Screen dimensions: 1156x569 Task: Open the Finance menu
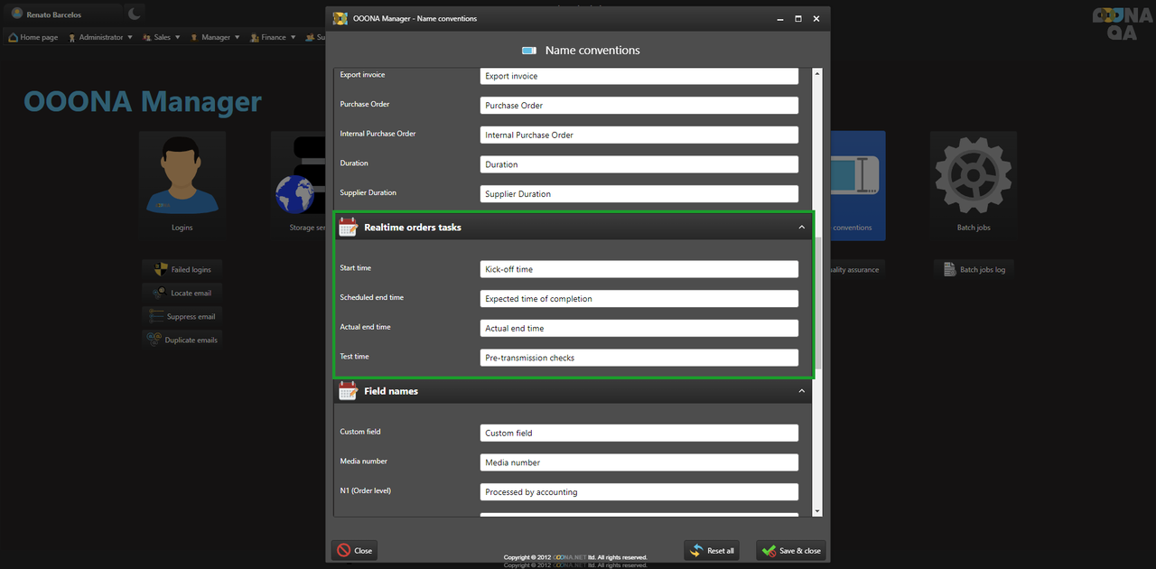(x=273, y=38)
